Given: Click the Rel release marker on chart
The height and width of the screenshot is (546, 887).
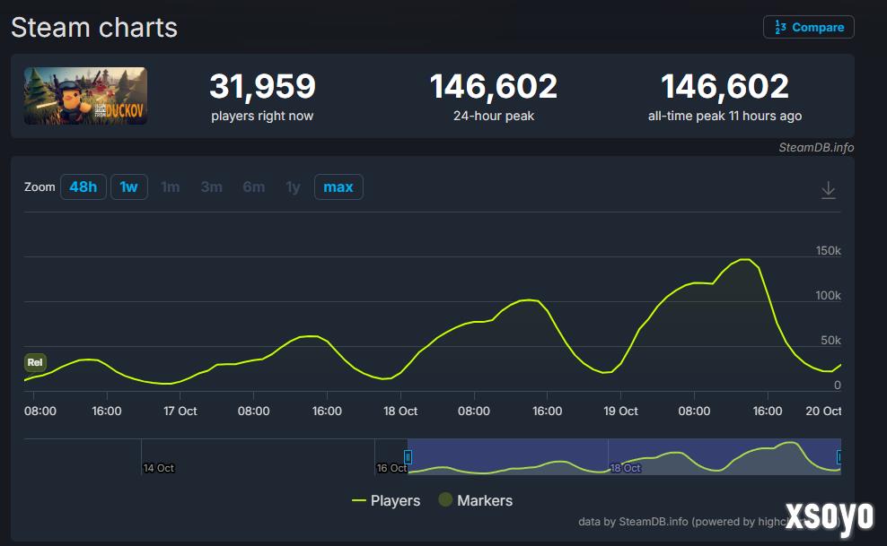Looking at the screenshot, I should pyautogui.click(x=35, y=363).
